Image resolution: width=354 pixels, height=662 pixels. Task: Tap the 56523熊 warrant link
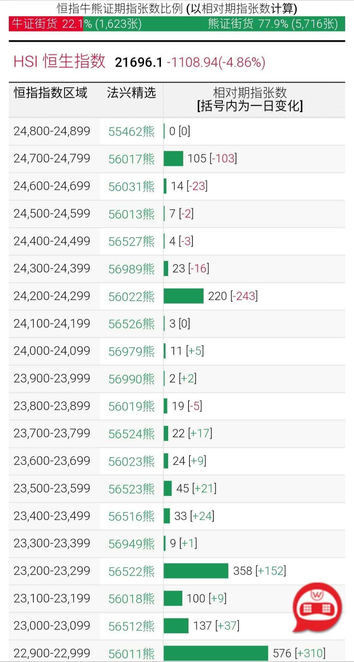[x=131, y=489]
